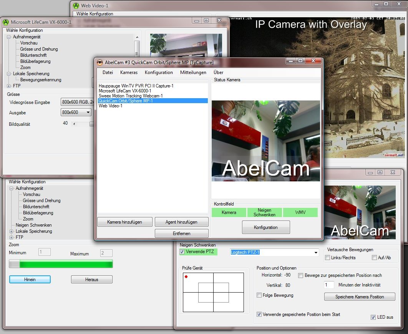Click the AbelCam eye icon in title bar
The width and height of the screenshot is (408, 334).
tap(100, 63)
